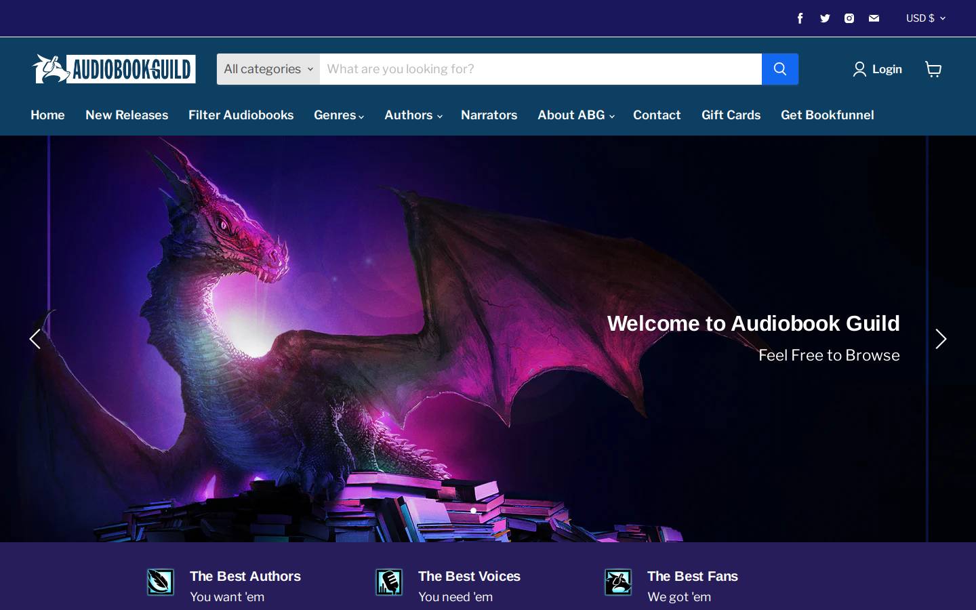This screenshot has width=976, height=610.
Task: Focus the 'What are you looking for?' search box
Action: 541,69
